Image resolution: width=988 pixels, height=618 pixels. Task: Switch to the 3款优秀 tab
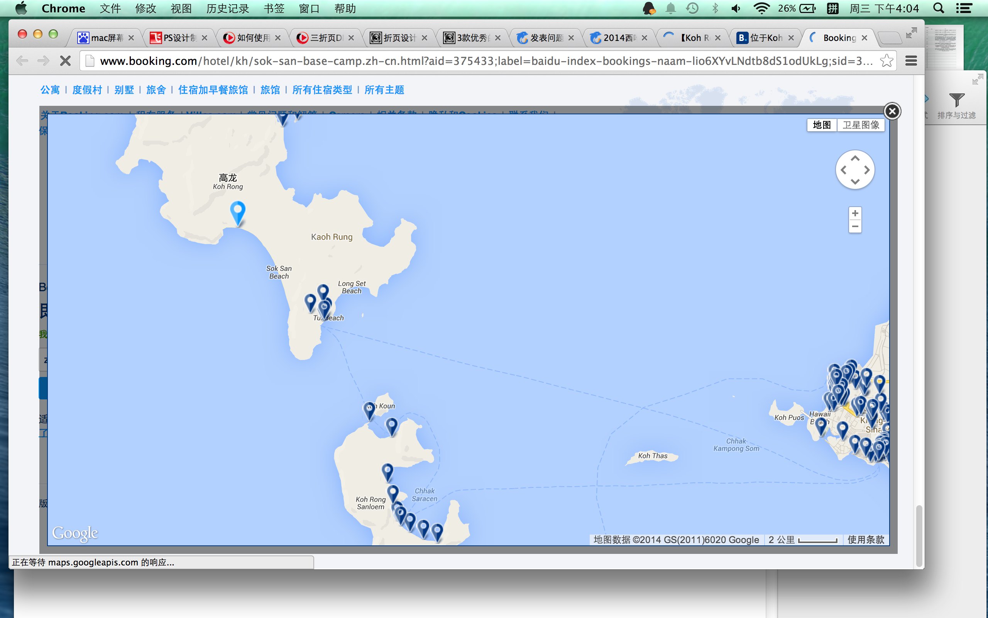coord(473,37)
